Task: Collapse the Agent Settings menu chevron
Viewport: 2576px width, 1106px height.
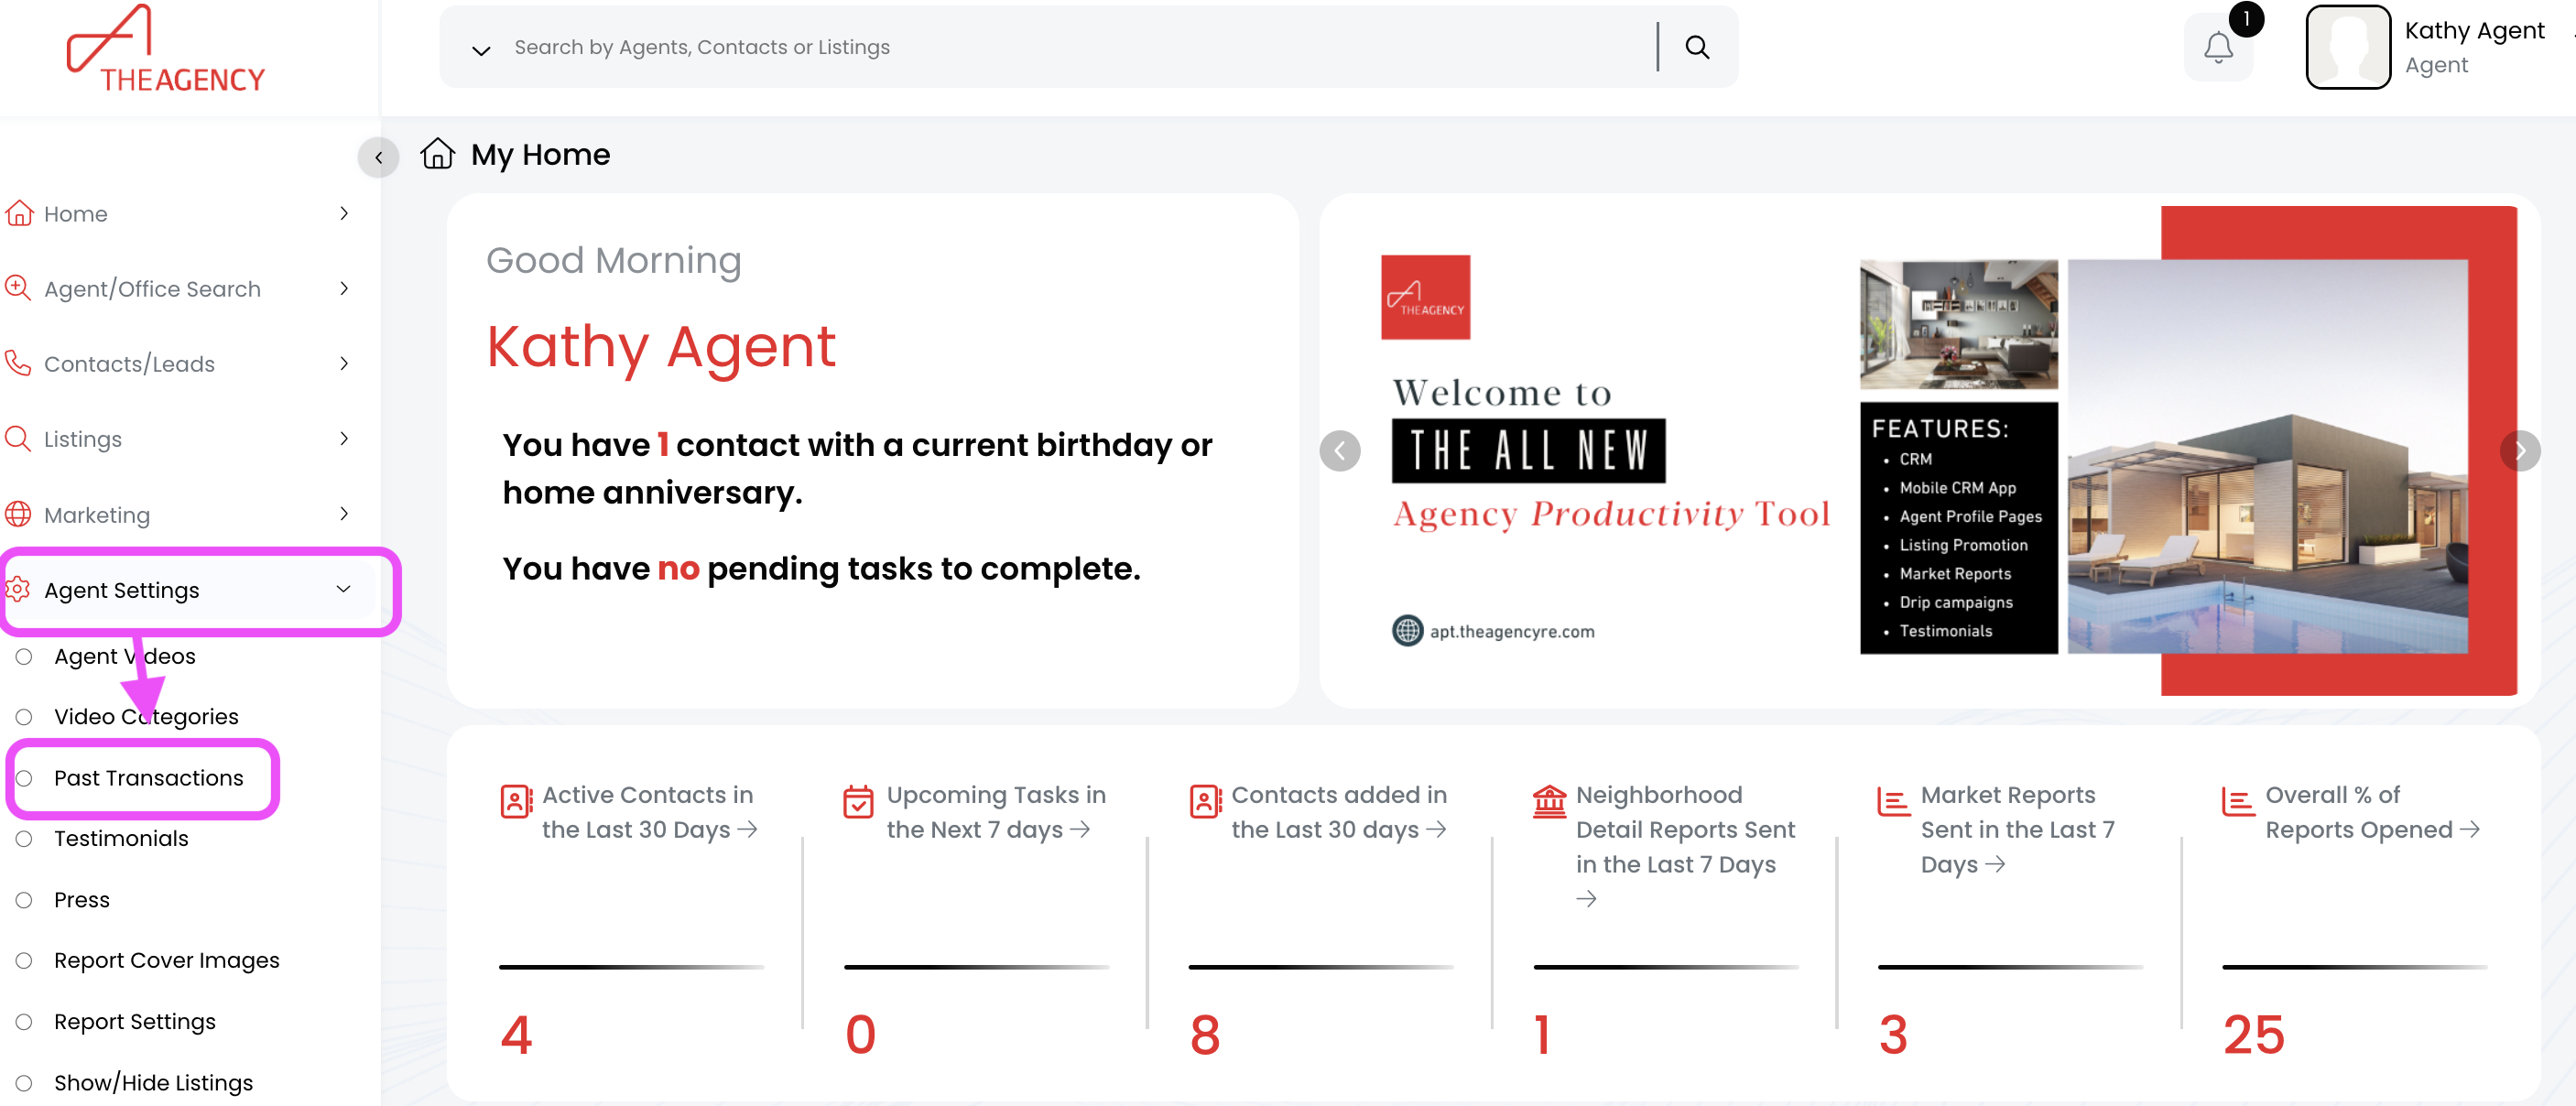Action: [x=343, y=589]
